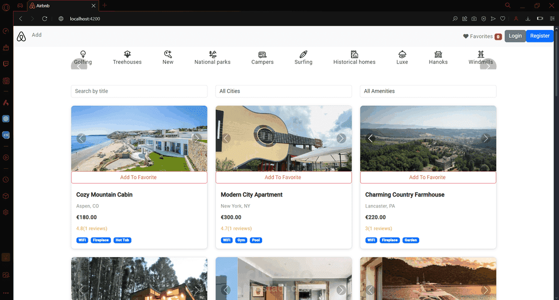Open the Add link in navbar
Screen dimensions: 559x300
[37, 35]
